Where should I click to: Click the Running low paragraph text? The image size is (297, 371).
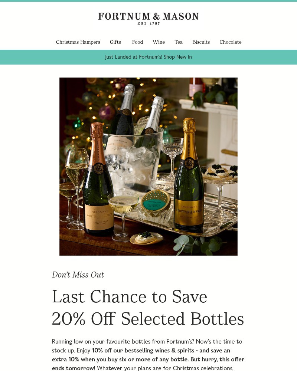147,341
